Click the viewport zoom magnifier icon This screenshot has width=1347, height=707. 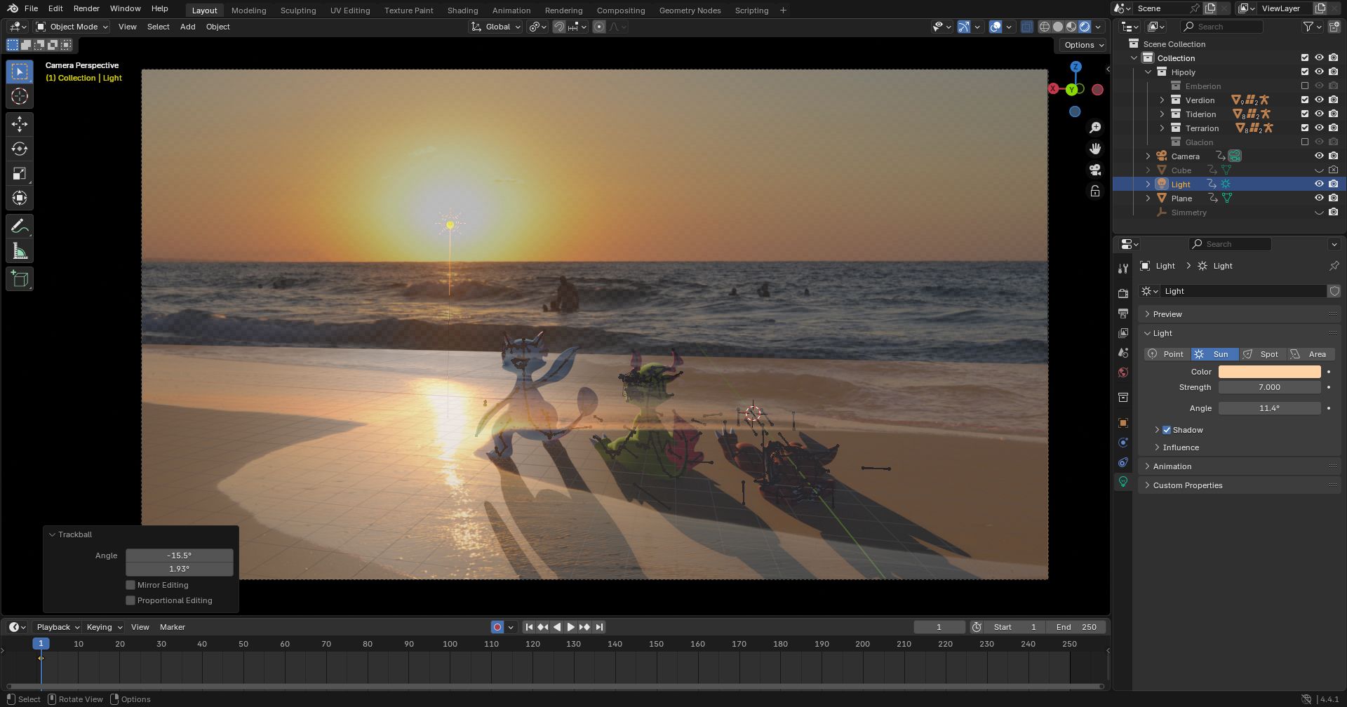[1095, 128]
